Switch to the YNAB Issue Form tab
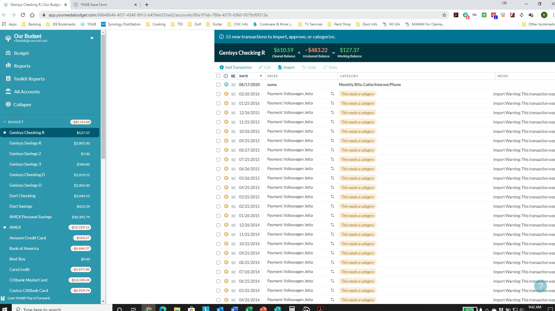Image resolution: width=555 pixels, height=311 pixels. (105, 5)
